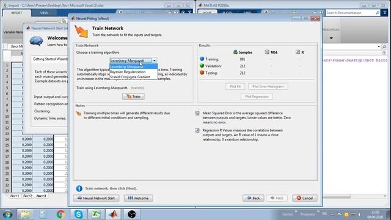
Task: Click the Train Network arrow icon
Action: coord(81,31)
